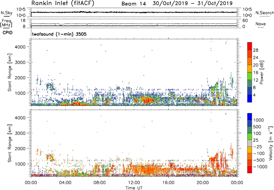Click the red bottom segment of Velocity color bar

(250, 170)
